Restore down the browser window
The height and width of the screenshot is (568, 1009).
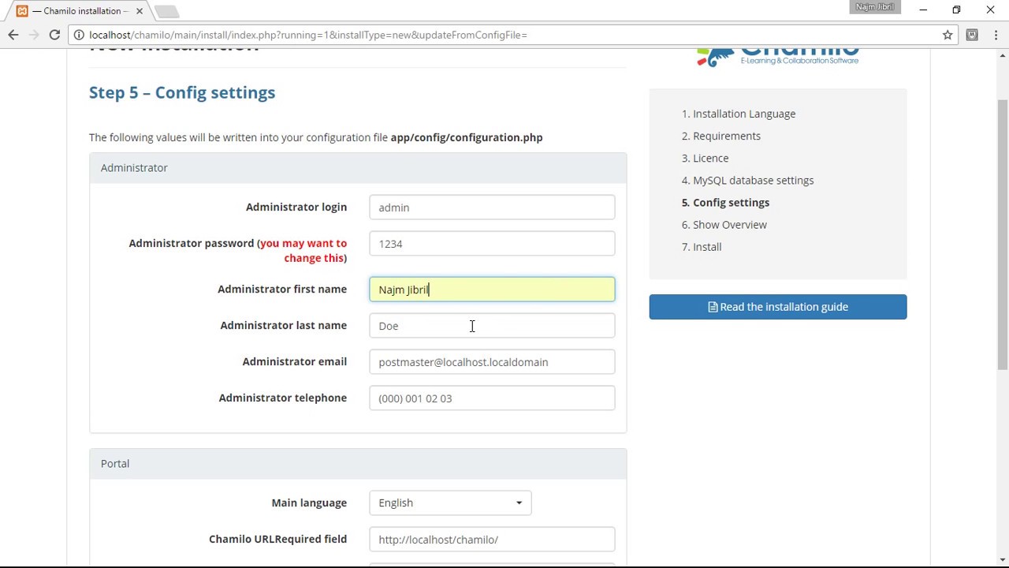click(x=956, y=10)
